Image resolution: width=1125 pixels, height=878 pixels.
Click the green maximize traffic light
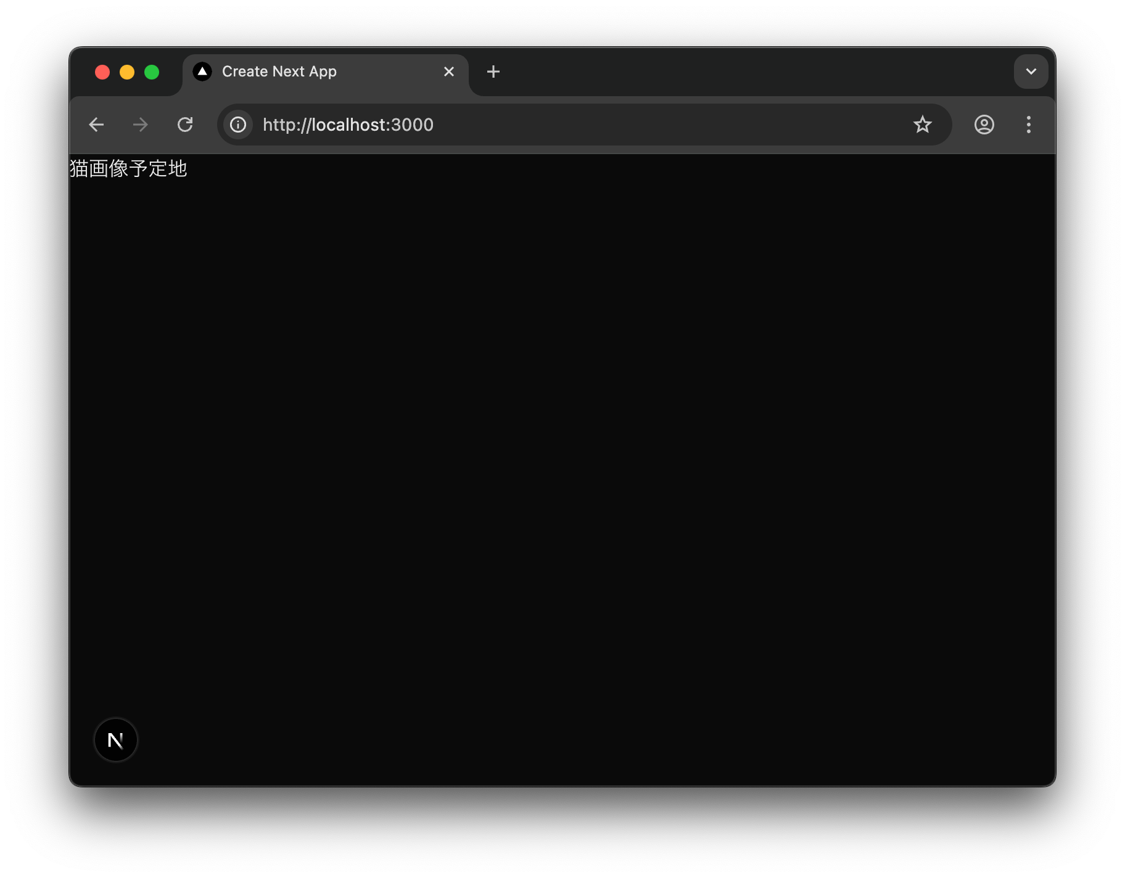coord(152,72)
